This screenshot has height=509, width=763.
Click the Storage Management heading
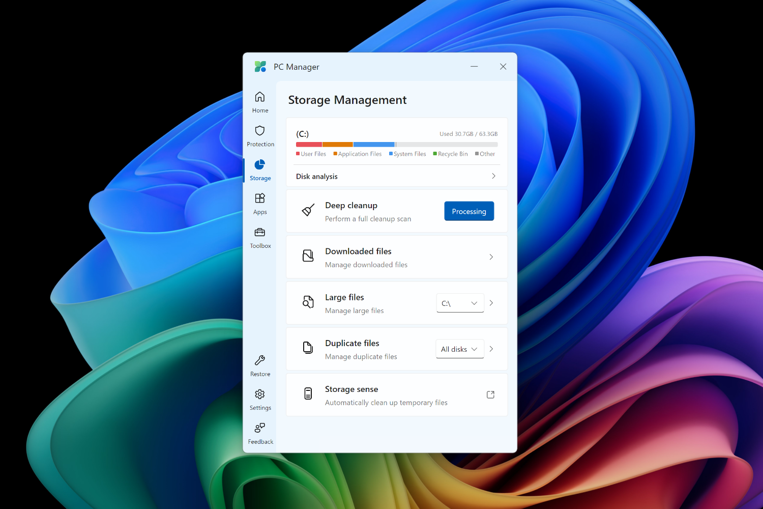point(347,100)
